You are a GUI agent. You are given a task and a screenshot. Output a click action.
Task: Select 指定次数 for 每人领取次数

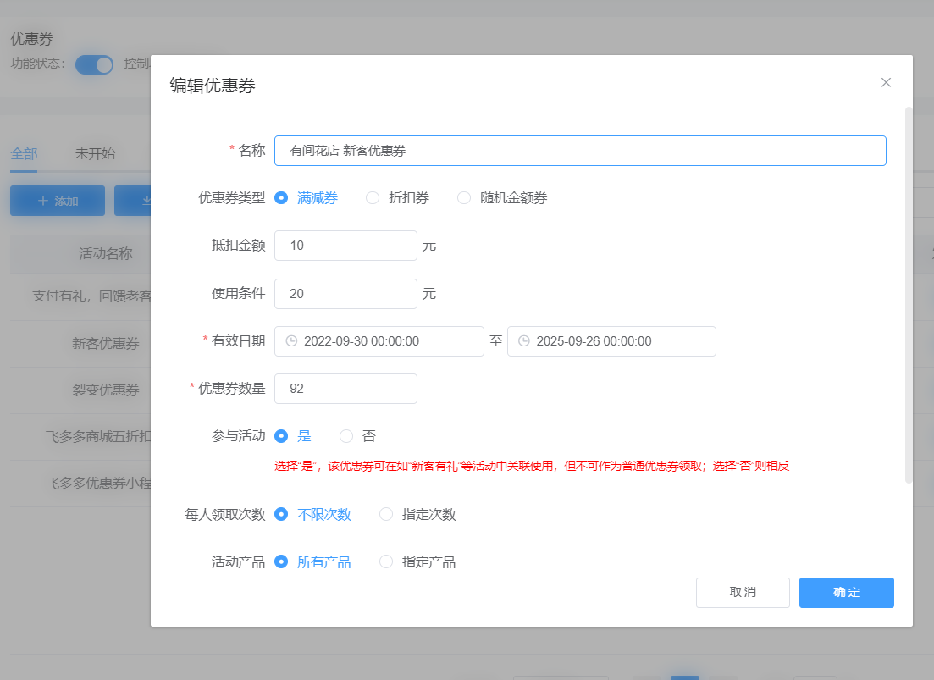tap(417, 515)
